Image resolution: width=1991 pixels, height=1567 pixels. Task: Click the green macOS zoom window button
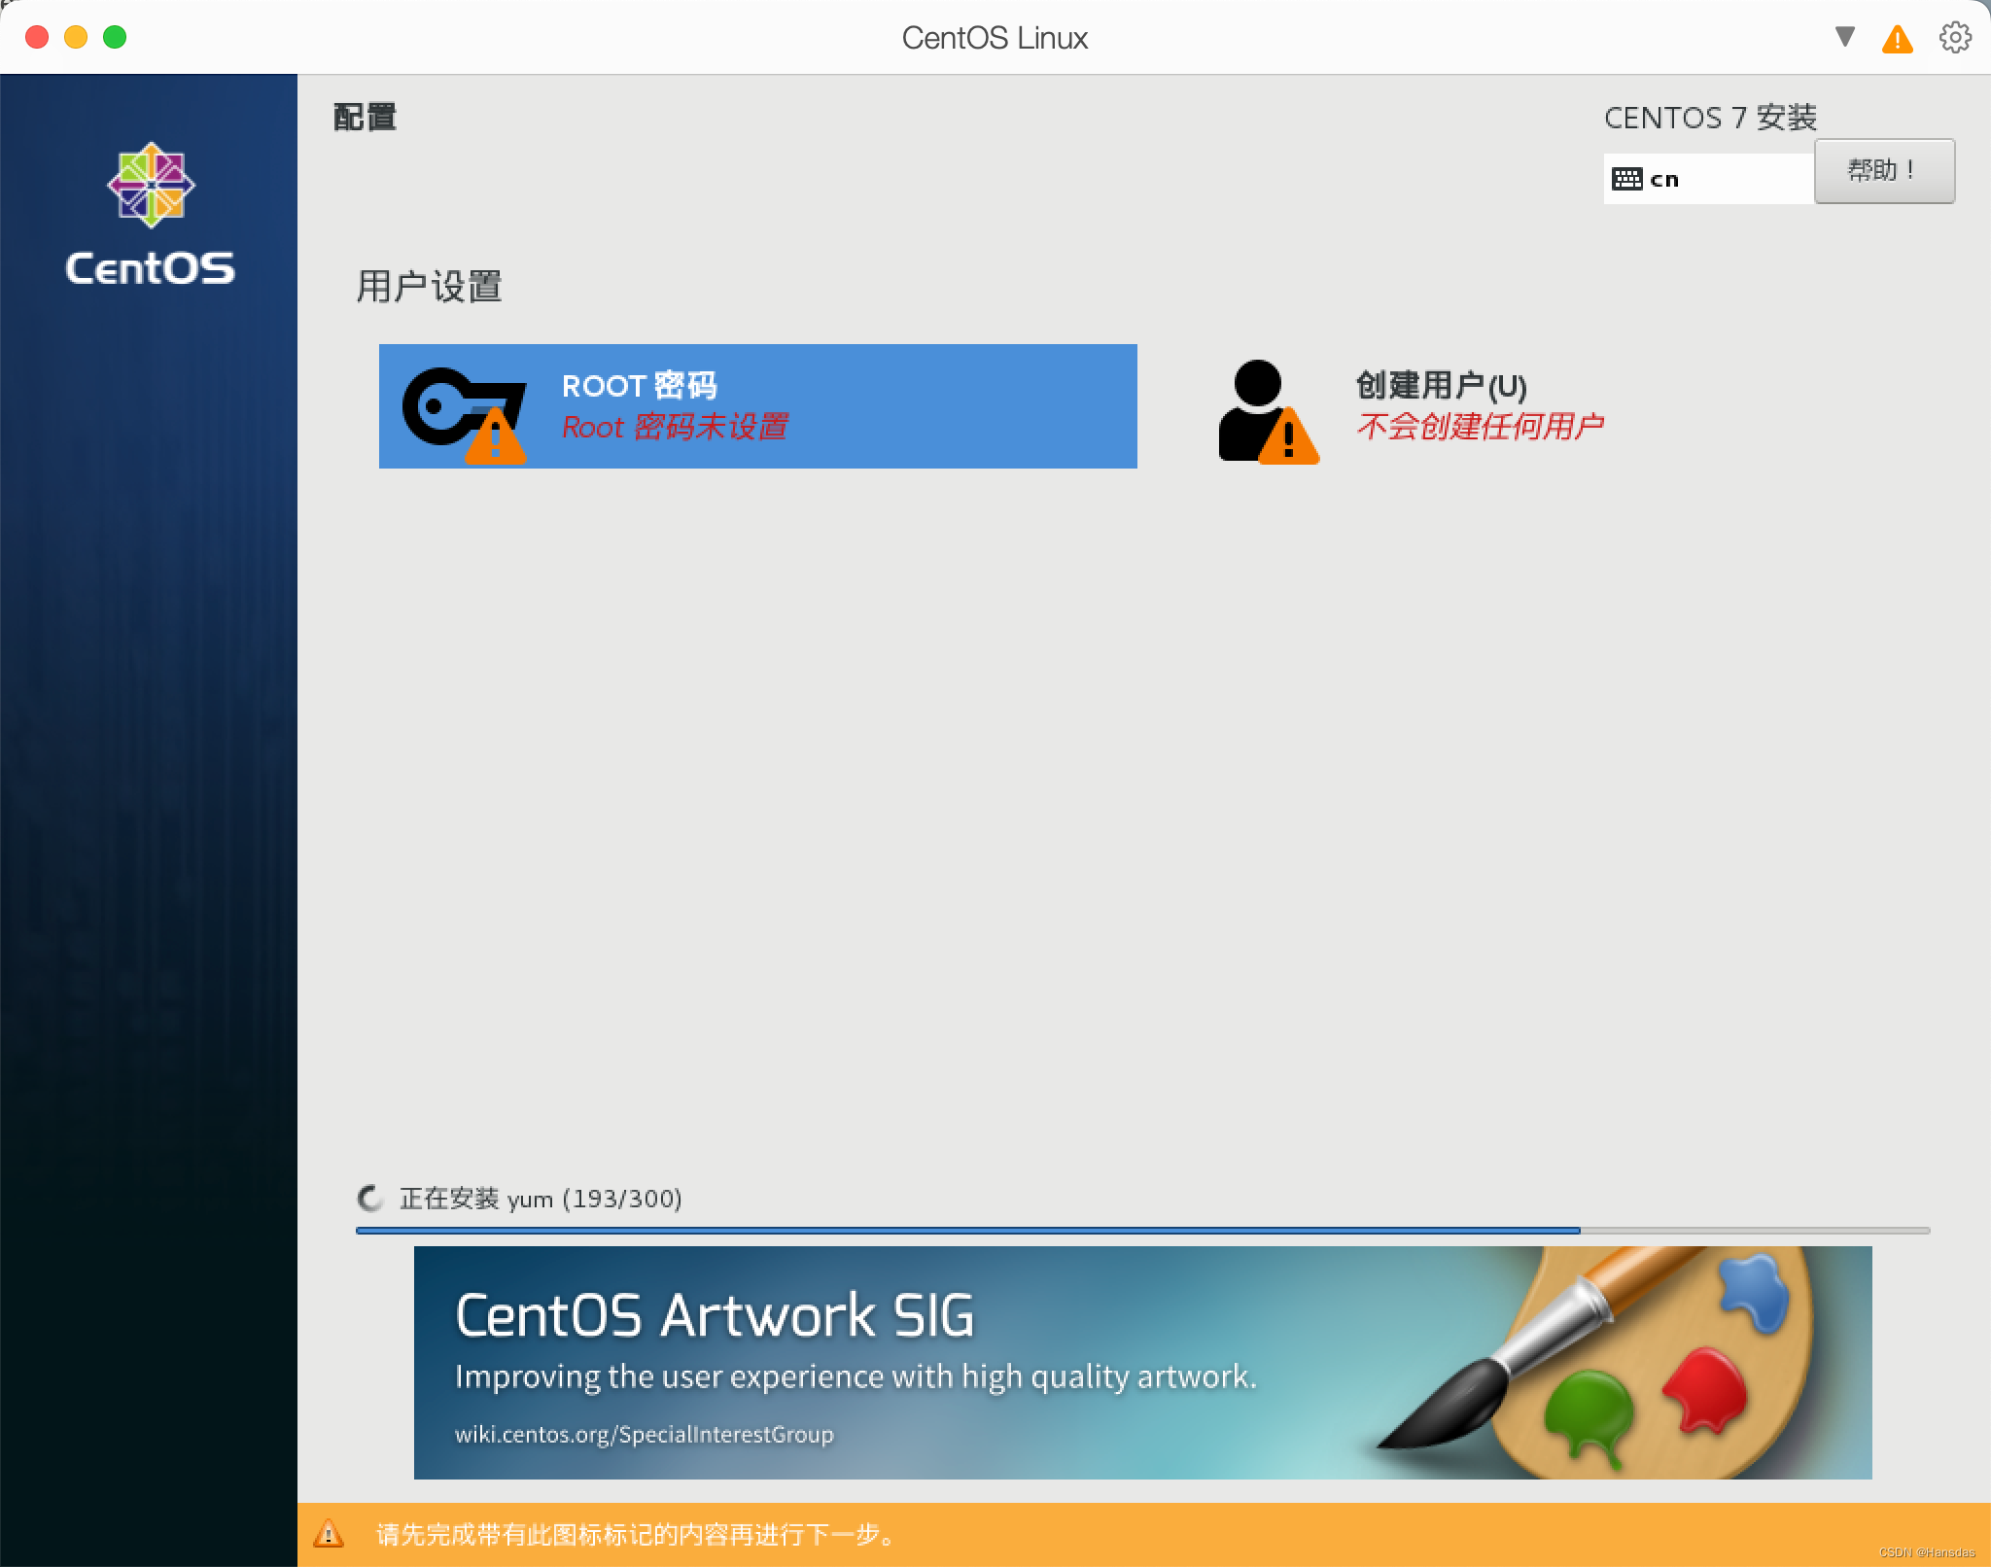(x=115, y=37)
